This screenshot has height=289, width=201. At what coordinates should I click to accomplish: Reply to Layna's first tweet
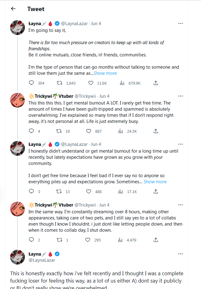click(31, 83)
